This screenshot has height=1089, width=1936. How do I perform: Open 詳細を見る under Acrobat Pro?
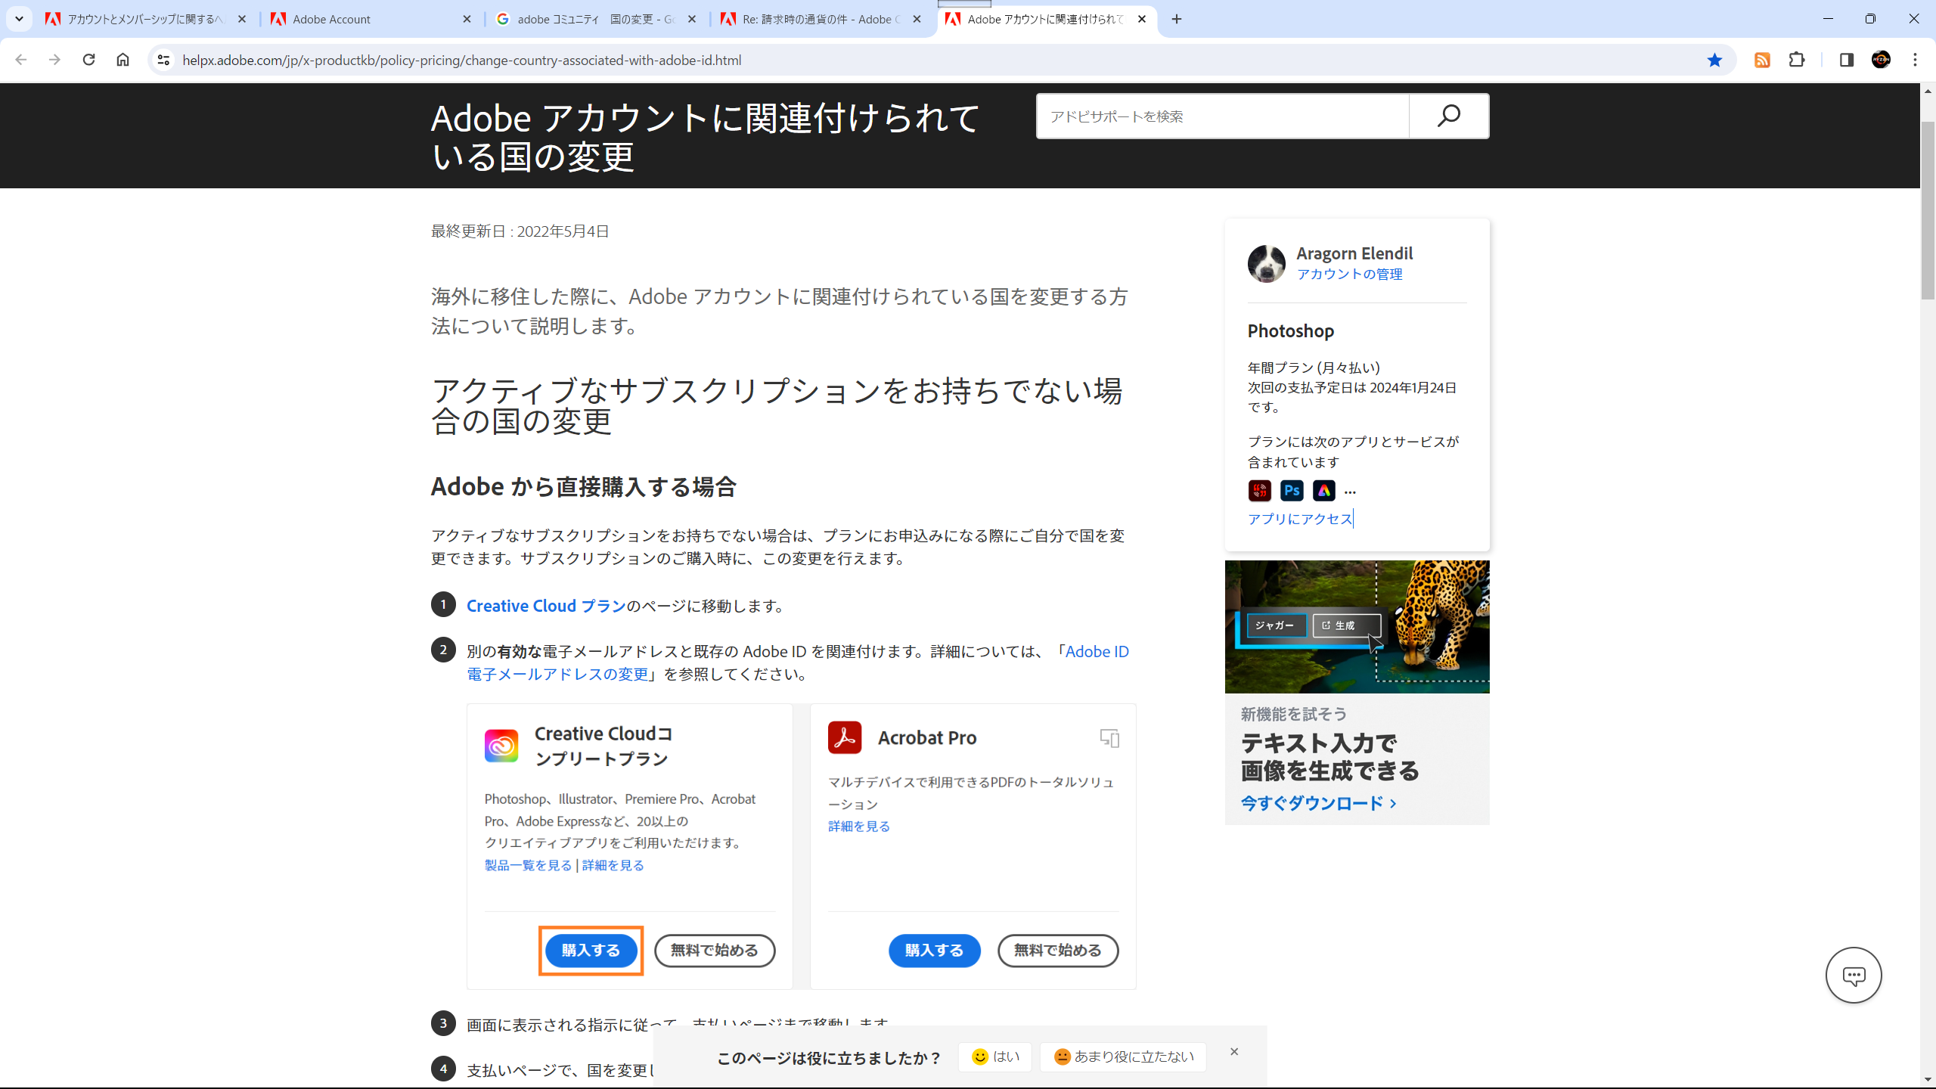pyautogui.click(x=859, y=827)
